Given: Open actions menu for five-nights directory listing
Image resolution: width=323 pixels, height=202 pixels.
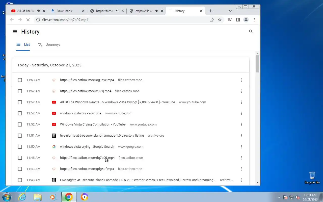Looking at the screenshot, I should tap(241, 136).
